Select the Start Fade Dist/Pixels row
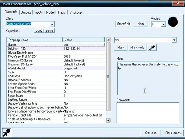Viewport: 185px width, 139px height. pos(56,88)
